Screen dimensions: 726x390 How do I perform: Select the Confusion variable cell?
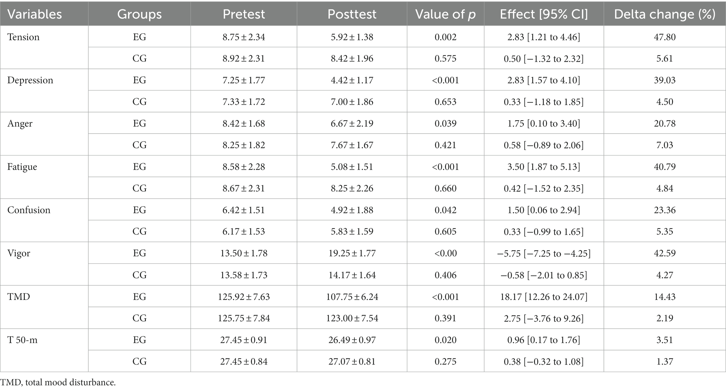29,210
